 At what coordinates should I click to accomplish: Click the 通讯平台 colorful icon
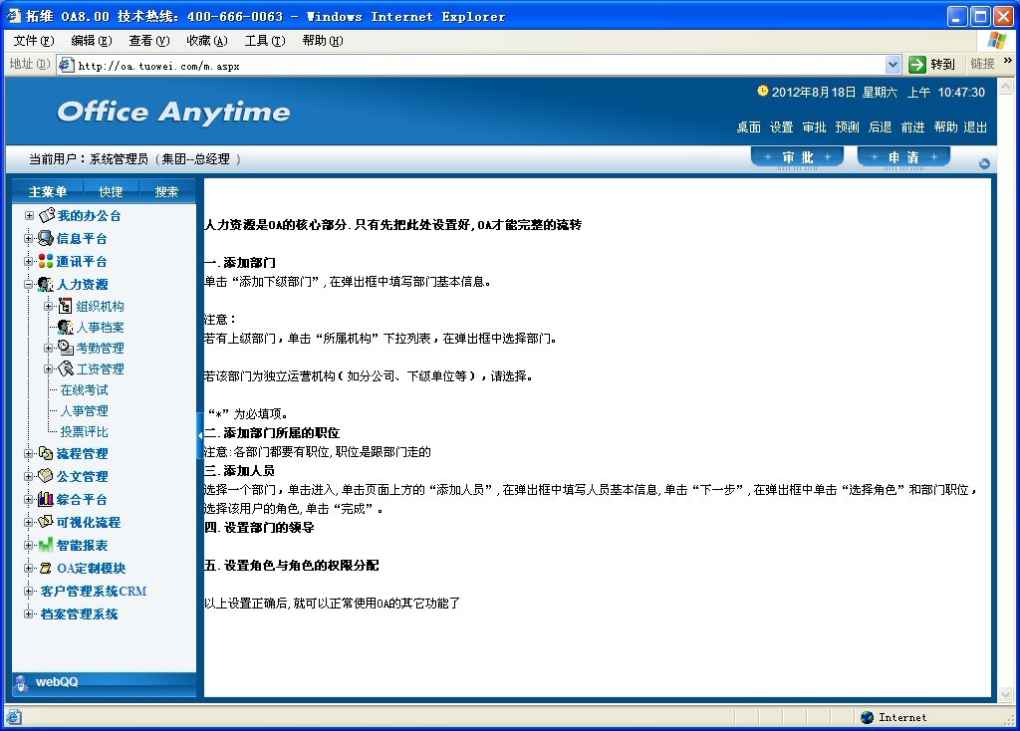point(46,261)
